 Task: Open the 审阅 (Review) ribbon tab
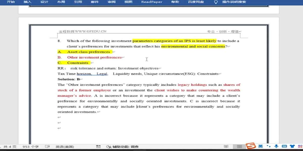(111, 2)
